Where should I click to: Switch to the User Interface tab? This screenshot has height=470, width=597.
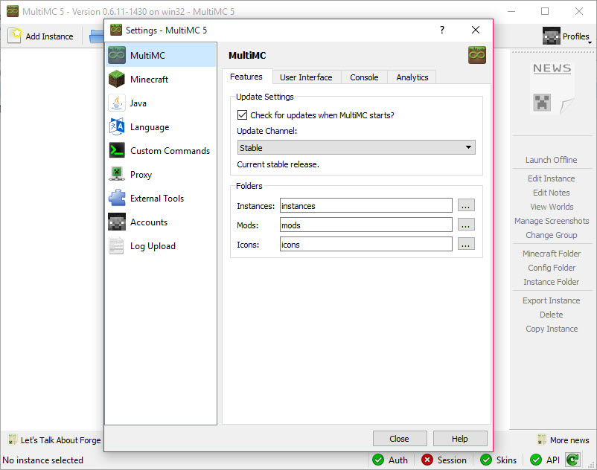coord(306,77)
